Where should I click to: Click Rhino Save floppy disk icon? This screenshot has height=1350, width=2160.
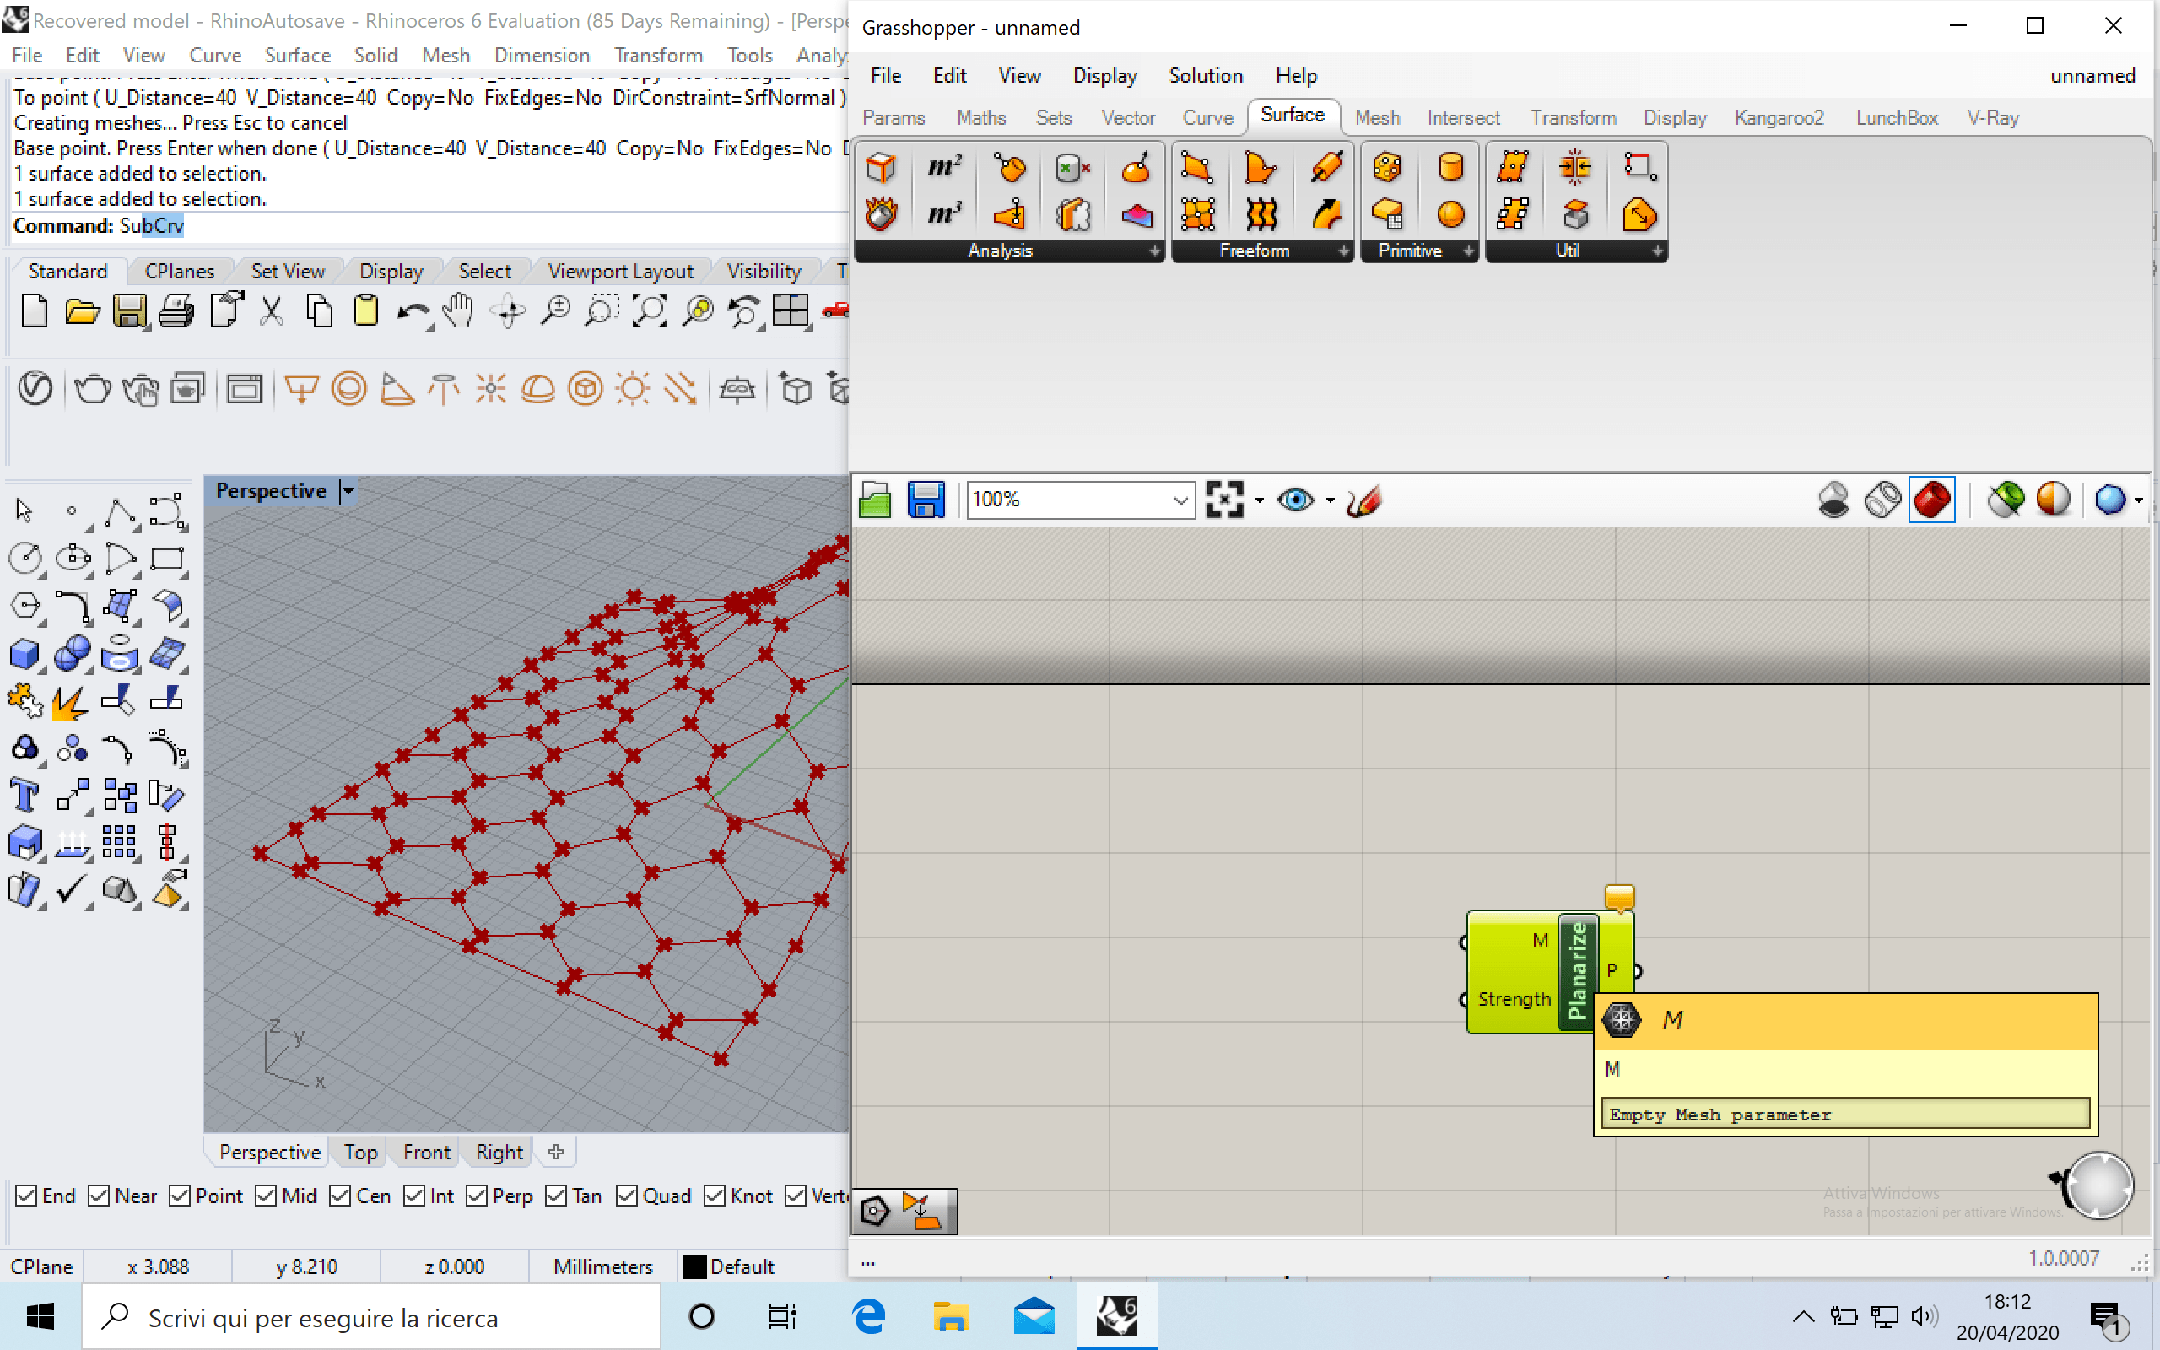pyautogui.click(x=129, y=310)
